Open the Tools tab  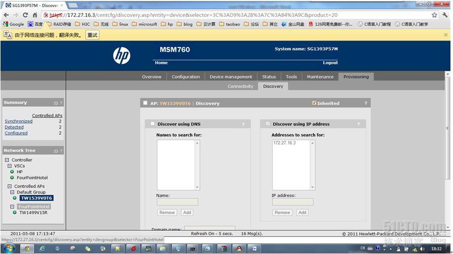point(291,77)
